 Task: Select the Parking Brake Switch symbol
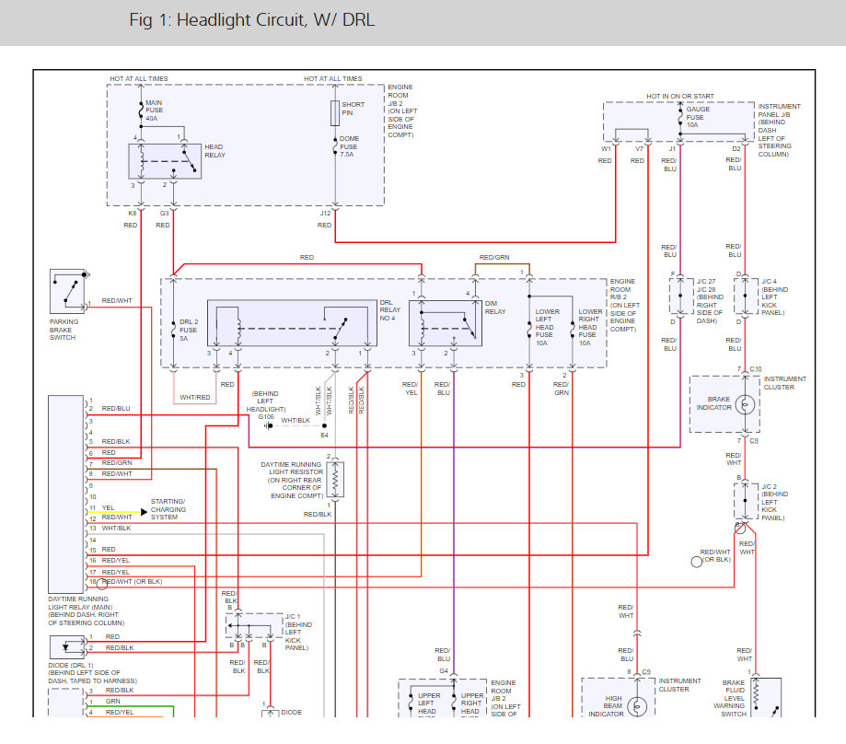coord(67,291)
